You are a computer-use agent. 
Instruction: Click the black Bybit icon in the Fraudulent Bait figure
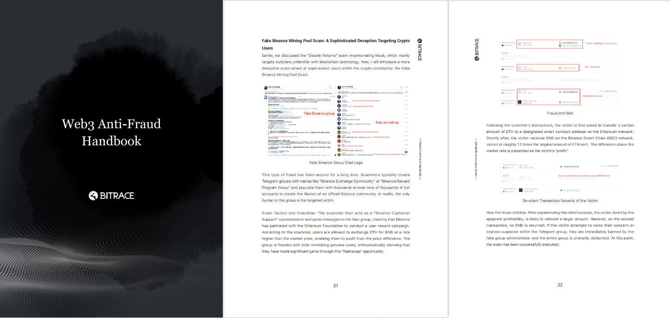tap(520, 102)
